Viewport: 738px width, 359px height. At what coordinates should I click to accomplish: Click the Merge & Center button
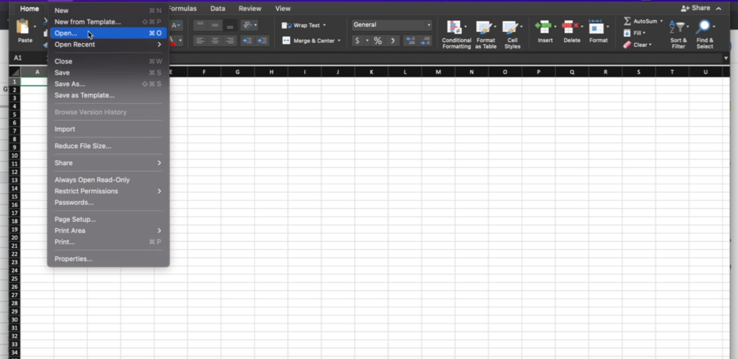(311, 41)
